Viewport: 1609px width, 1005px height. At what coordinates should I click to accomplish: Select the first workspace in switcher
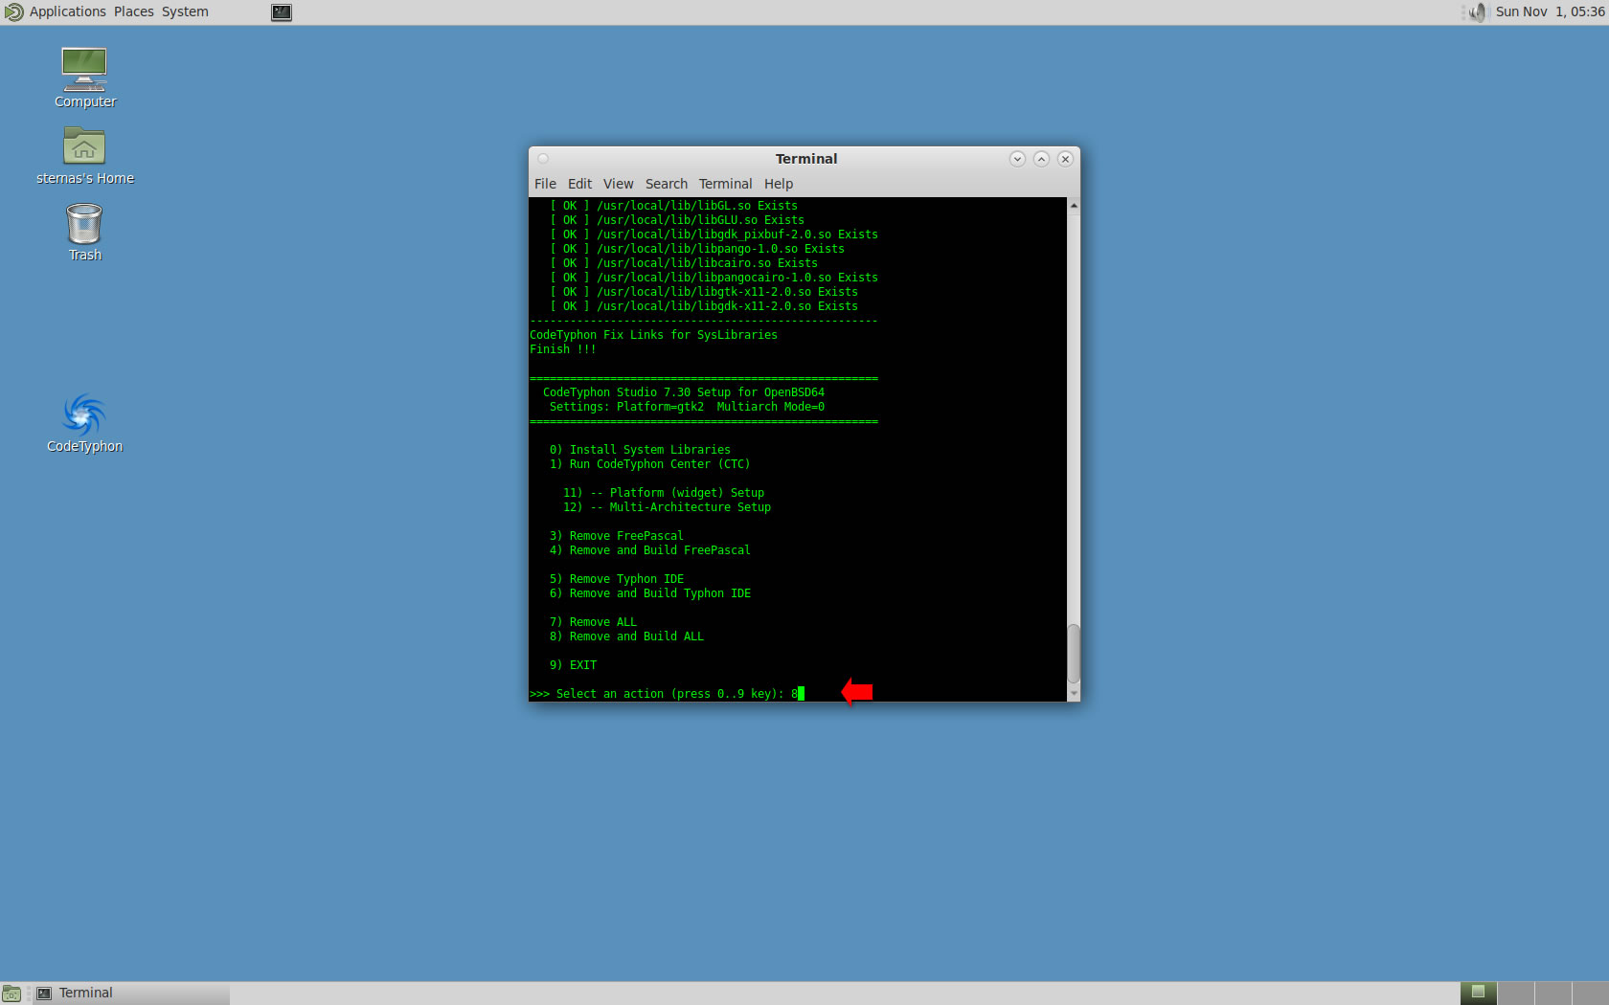click(x=1478, y=994)
